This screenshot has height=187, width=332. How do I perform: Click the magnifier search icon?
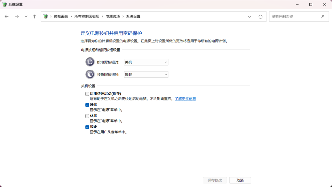[x=323, y=17]
